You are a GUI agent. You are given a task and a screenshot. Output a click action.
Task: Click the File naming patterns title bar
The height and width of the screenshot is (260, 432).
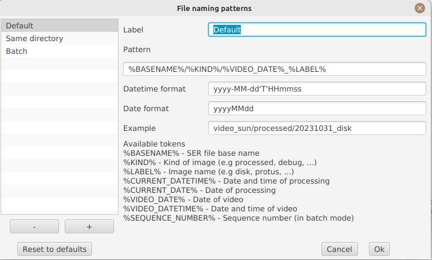click(214, 8)
